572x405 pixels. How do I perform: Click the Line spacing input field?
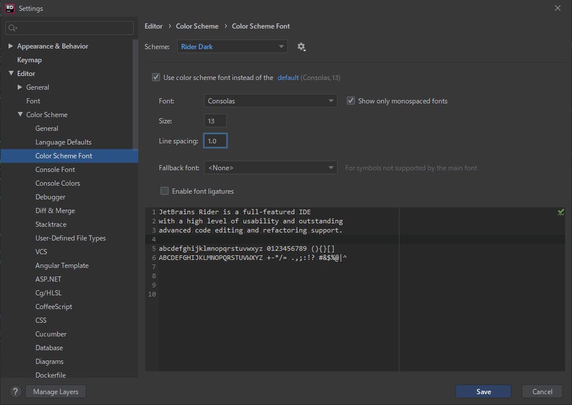coord(215,141)
